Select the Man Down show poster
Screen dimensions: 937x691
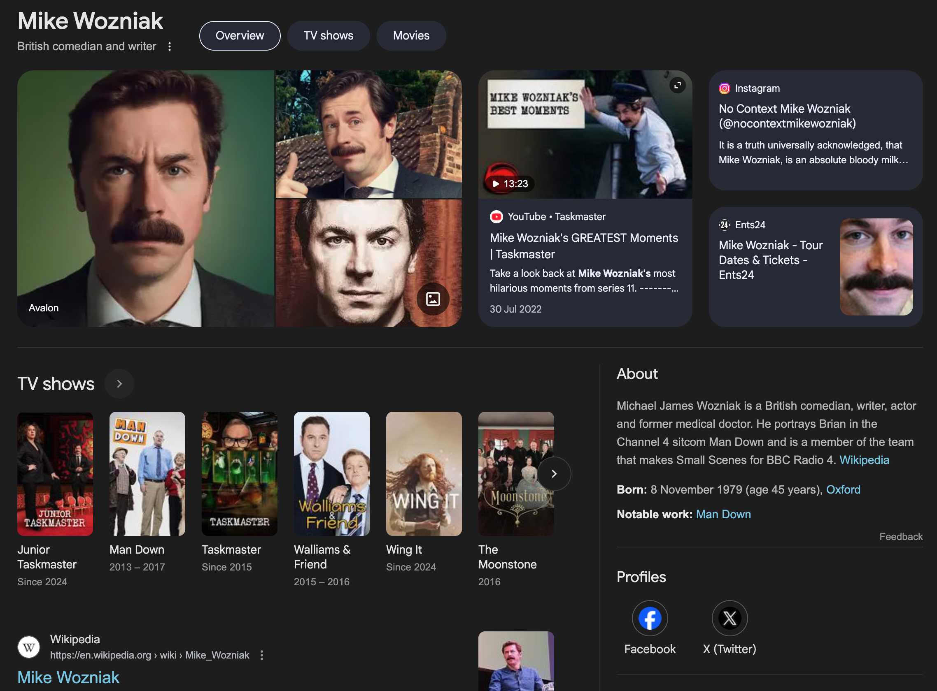click(x=147, y=474)
